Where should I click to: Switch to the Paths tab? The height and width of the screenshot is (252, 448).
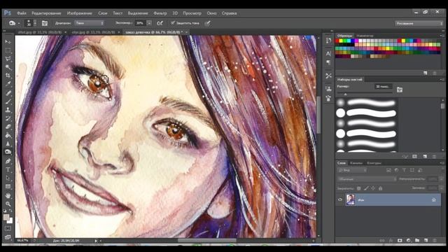pos(374,163)
